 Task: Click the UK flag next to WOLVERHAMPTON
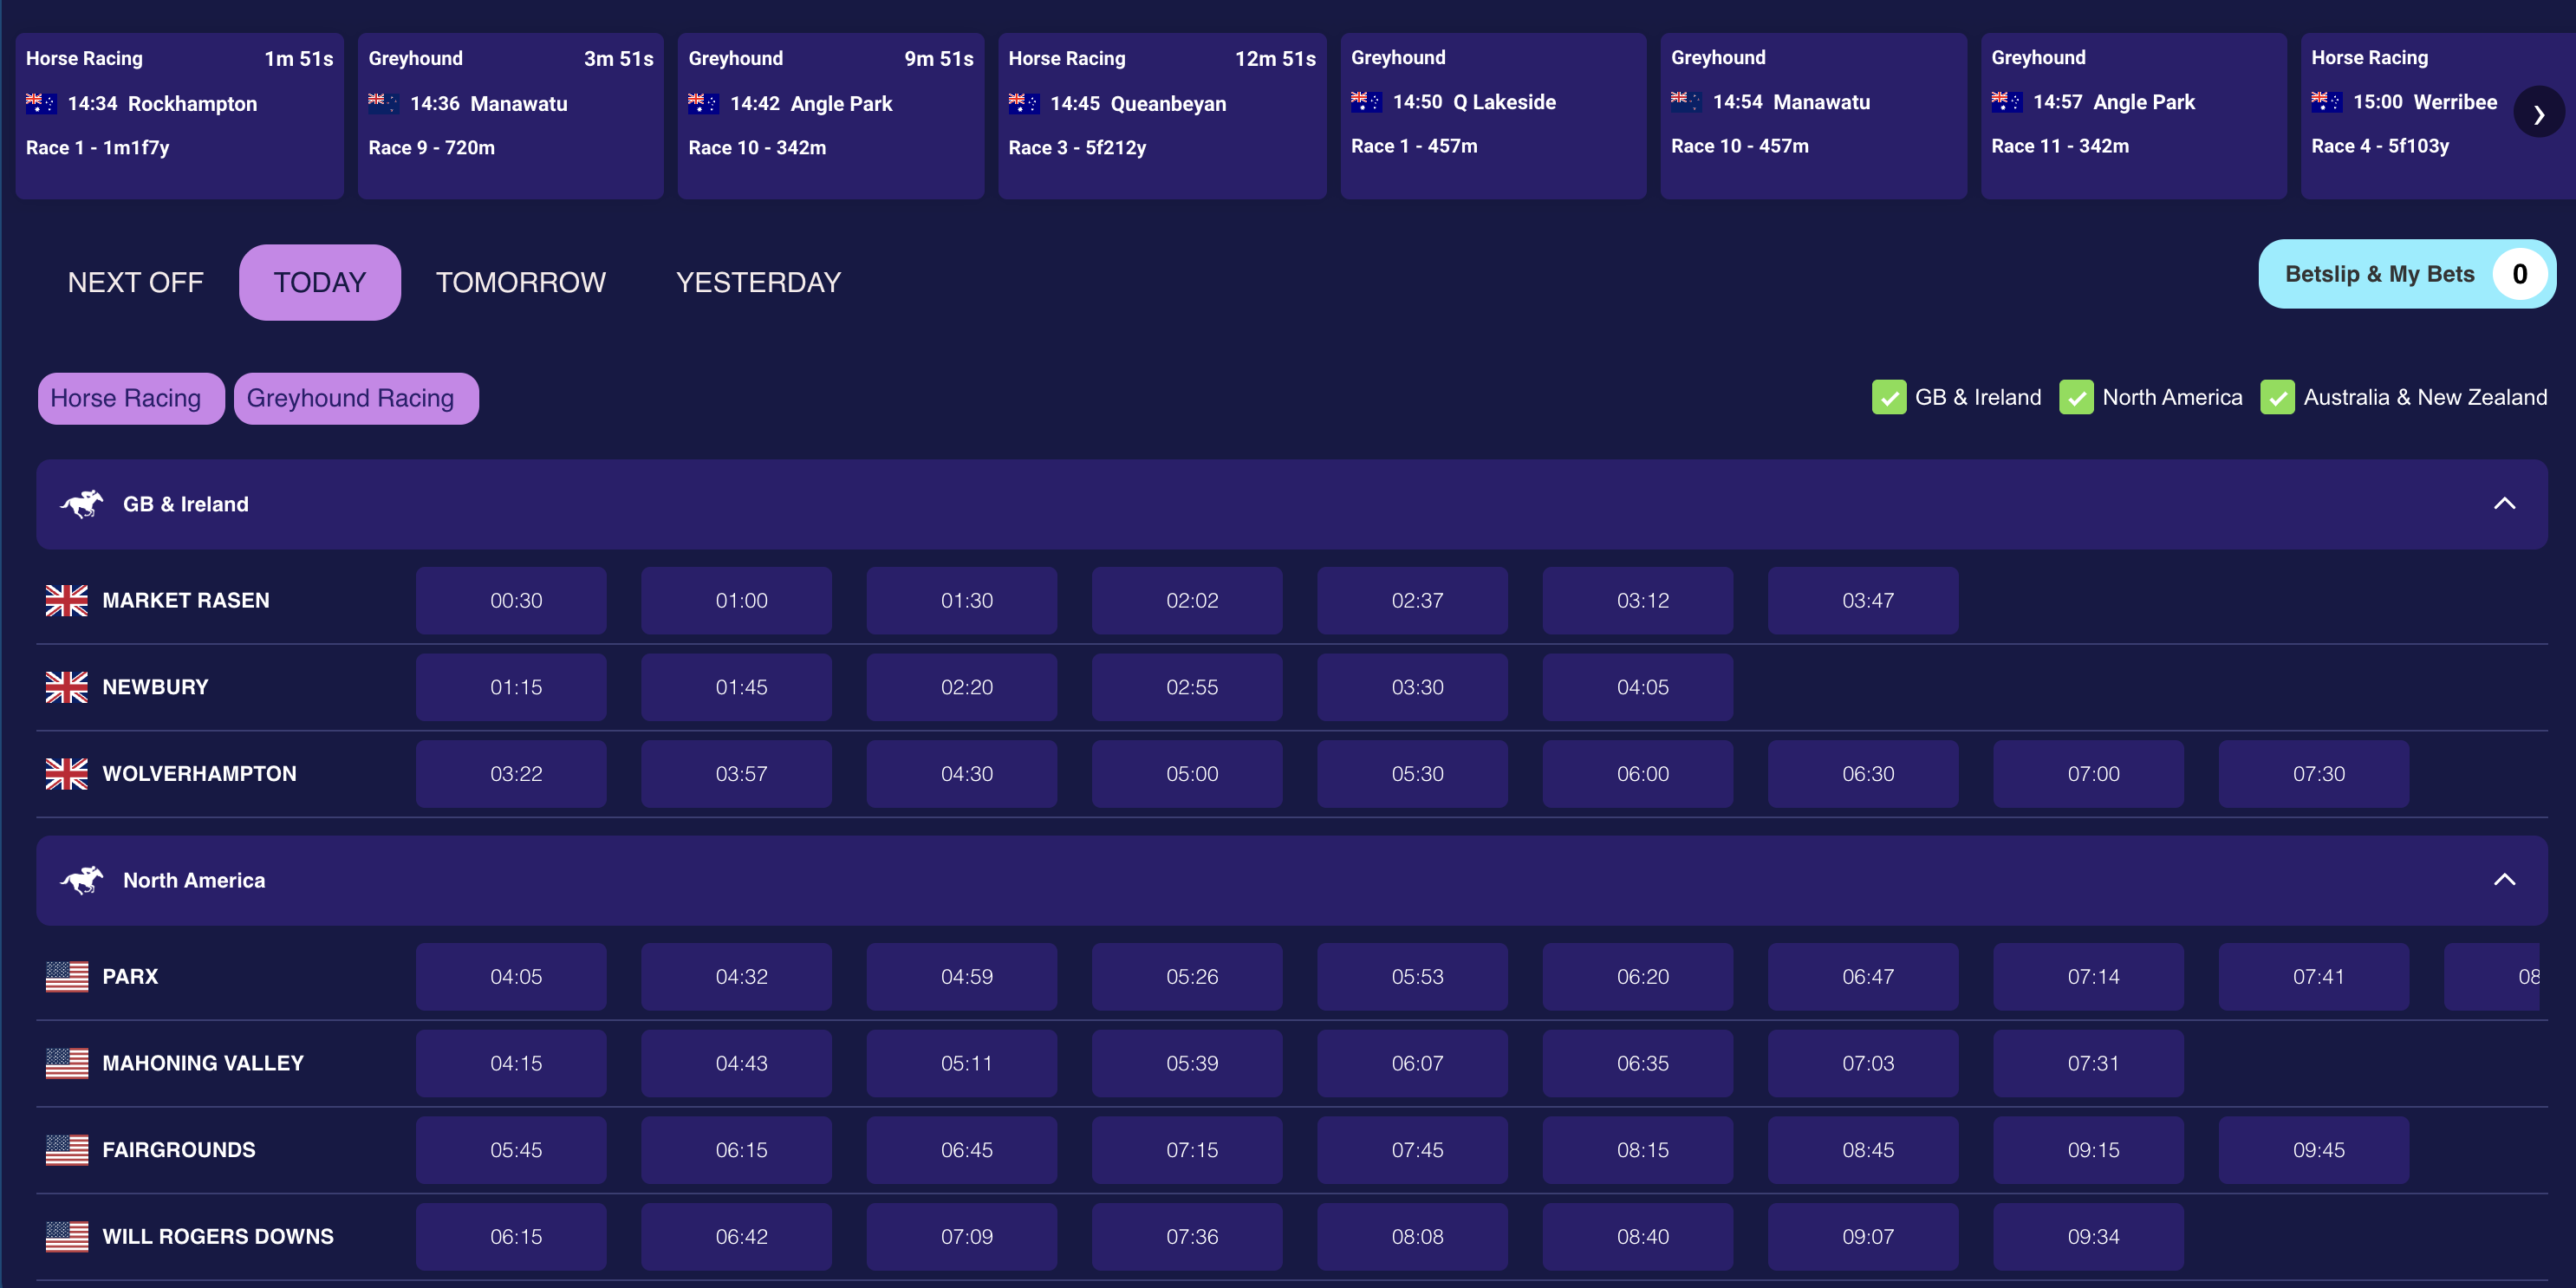[66, 773]
